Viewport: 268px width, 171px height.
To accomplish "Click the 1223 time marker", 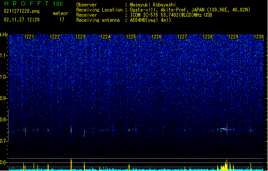I will [x=80, y=37].
